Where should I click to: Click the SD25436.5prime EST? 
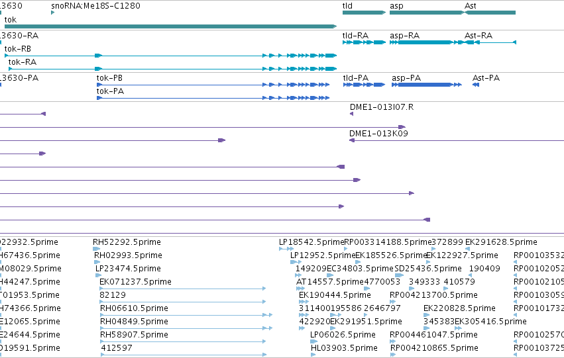[399, 275]
